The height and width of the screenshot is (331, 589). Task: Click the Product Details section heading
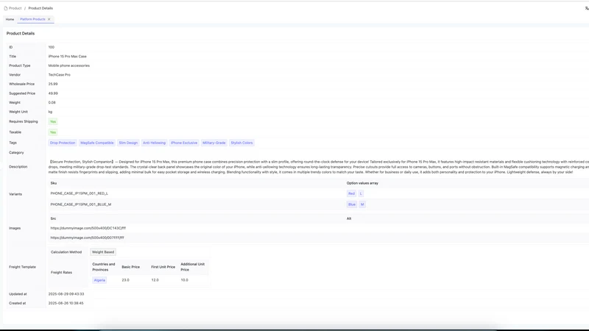21,33
